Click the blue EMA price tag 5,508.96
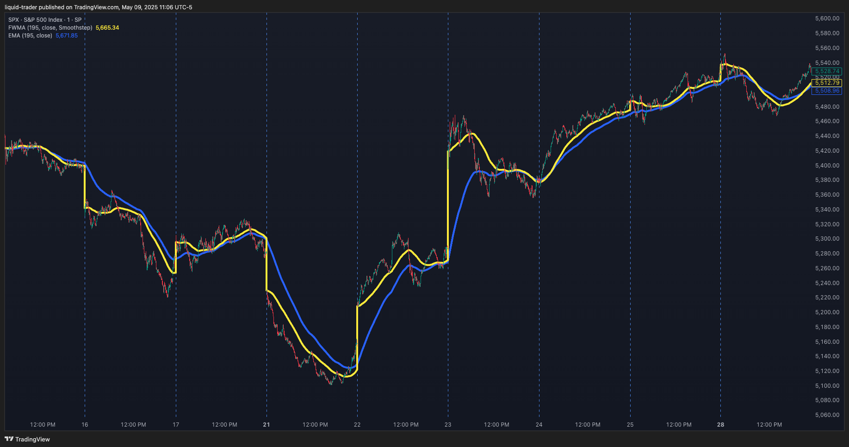 pyautogui.click(x=827, y=91)
